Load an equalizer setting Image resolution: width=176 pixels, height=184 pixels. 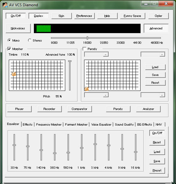(157, 152)
